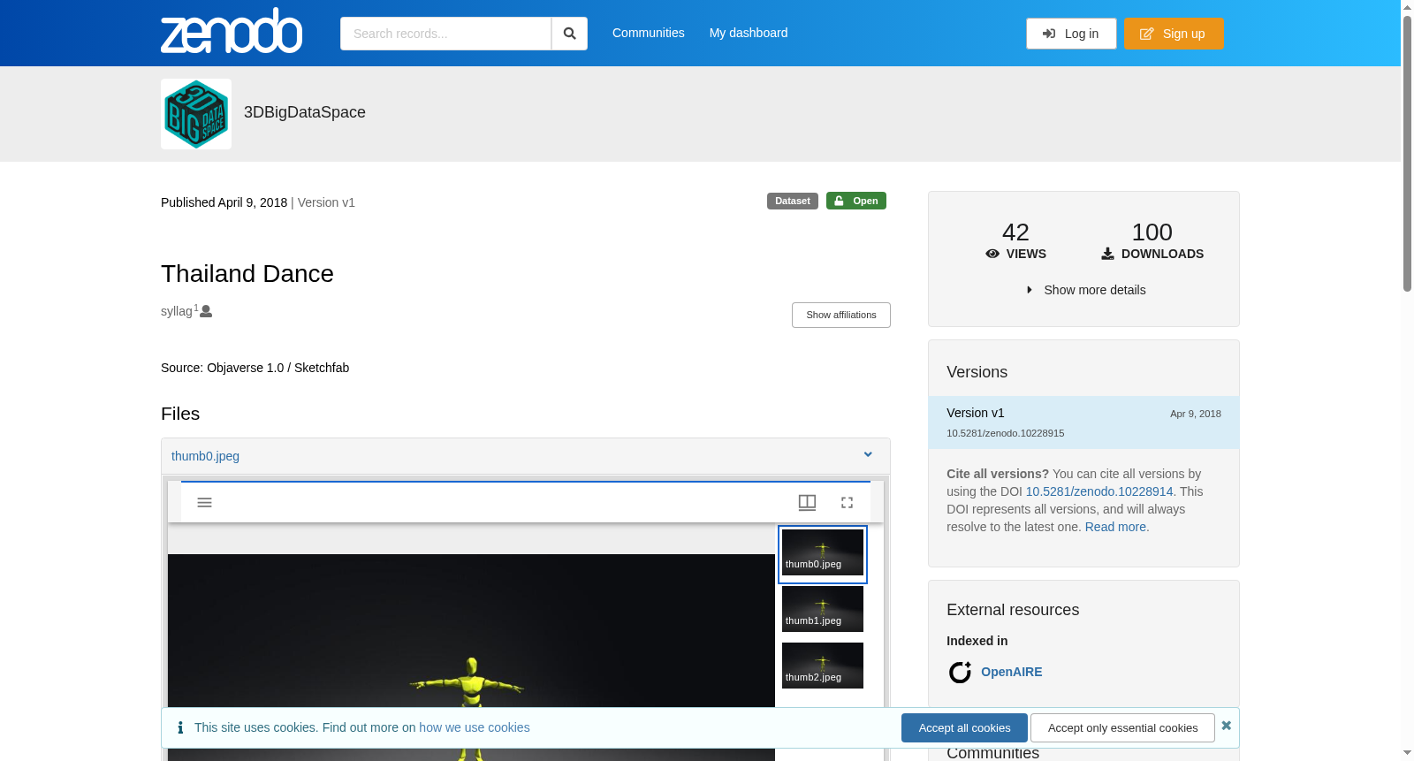The width and height of the screenshot is (1414, 761).
Task: Collapse the thumb0.jpeg file preview chevron
Action: pyautogui.click(x=868, y=454)
